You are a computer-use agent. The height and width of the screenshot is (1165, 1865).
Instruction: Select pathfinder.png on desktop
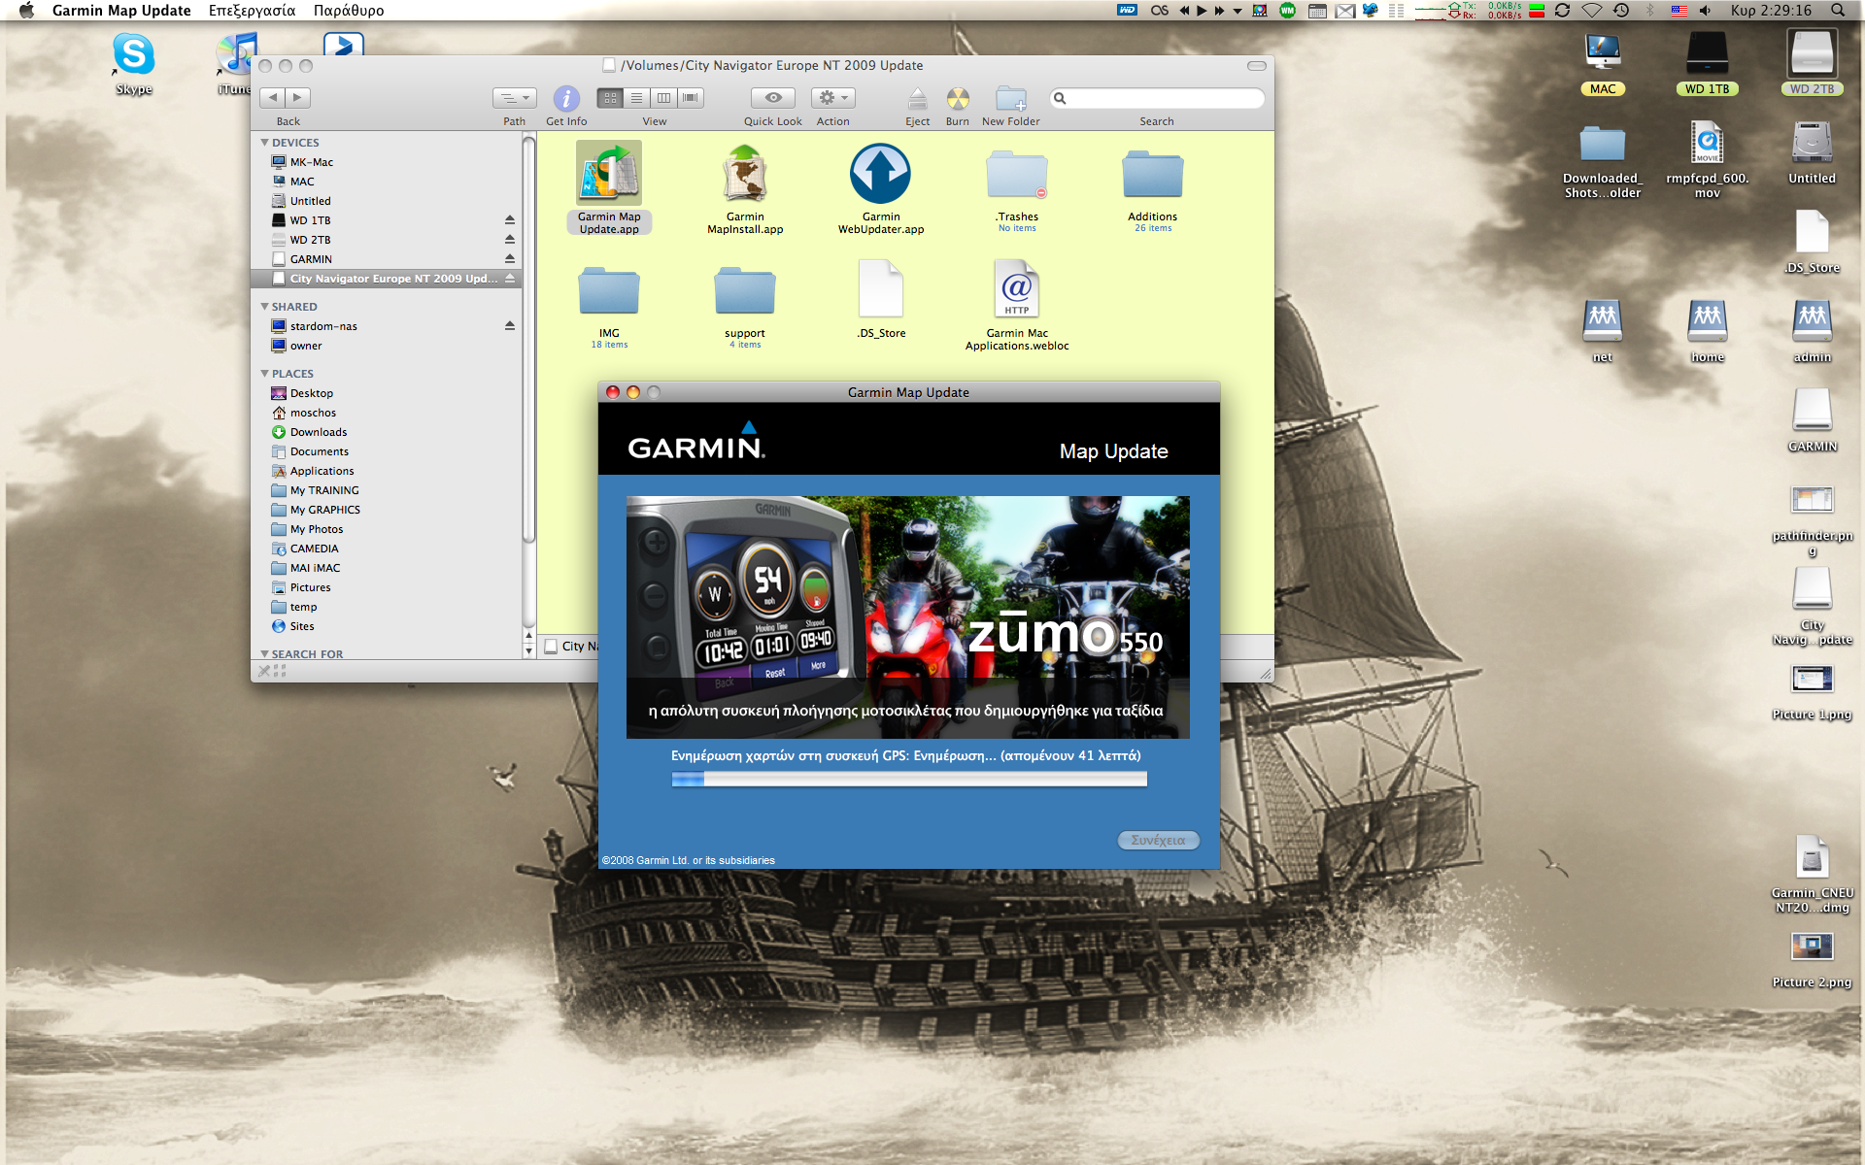1812,521
